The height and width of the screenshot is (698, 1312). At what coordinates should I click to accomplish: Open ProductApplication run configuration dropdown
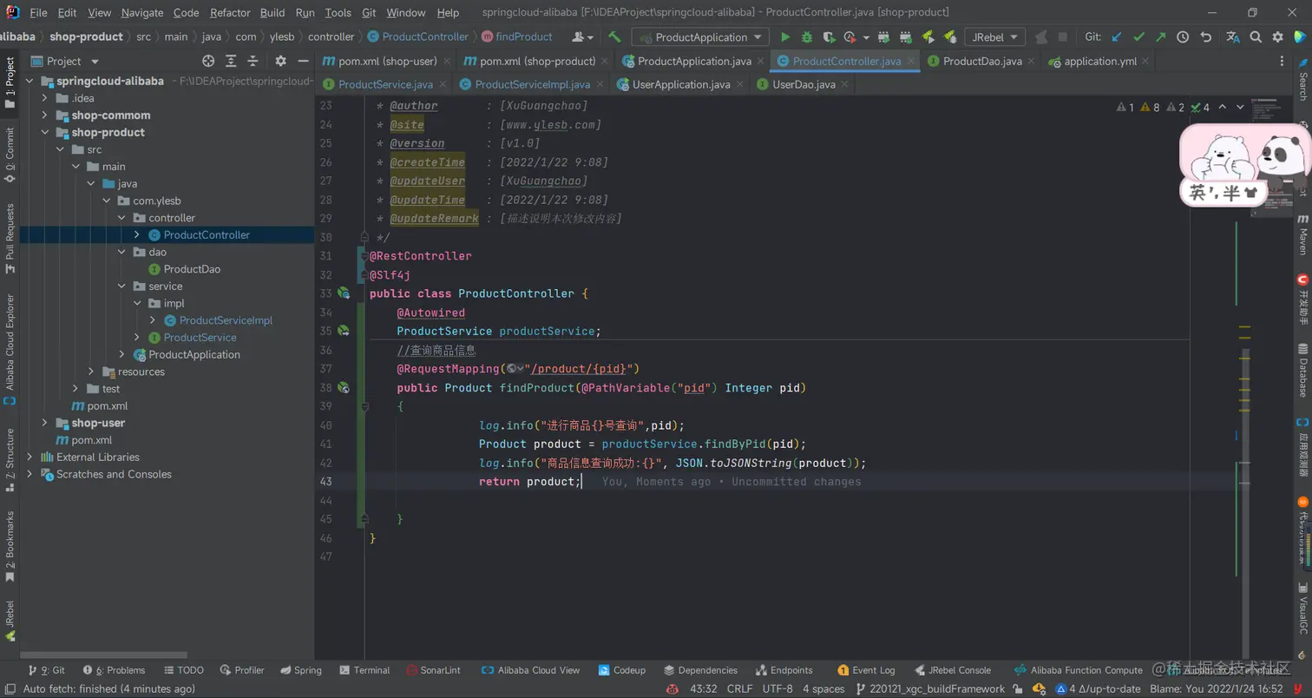[700, 37]
